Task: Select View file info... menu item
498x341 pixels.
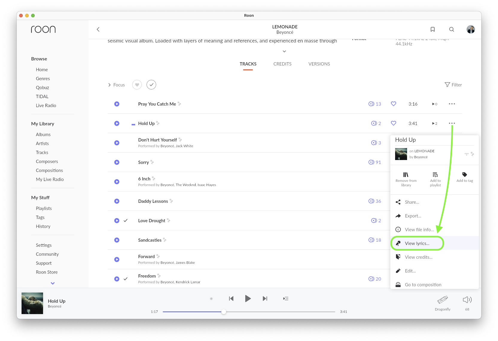Action: tap(435, 230)
